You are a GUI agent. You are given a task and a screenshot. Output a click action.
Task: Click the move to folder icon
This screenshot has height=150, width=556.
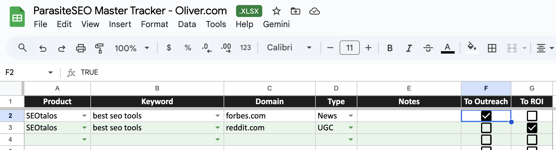tap(295, 11)
